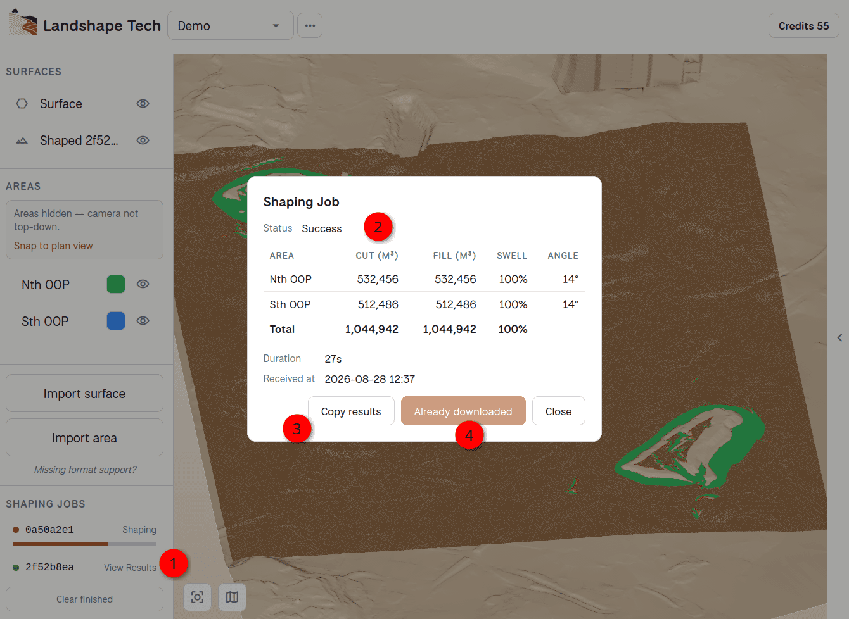849x619 pixels.
Task: Click View Results for job 2f52b8ea
Action: click(x=130, y=568)
